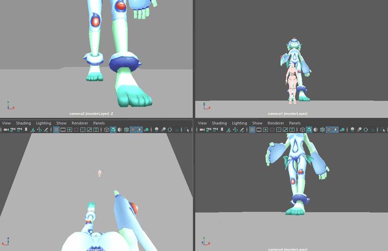Image resolution: width=388 pixels, height=251 pixels.
Task: Click Isolate Select icon in left viewport toolbar
Action: pos(187,130)
